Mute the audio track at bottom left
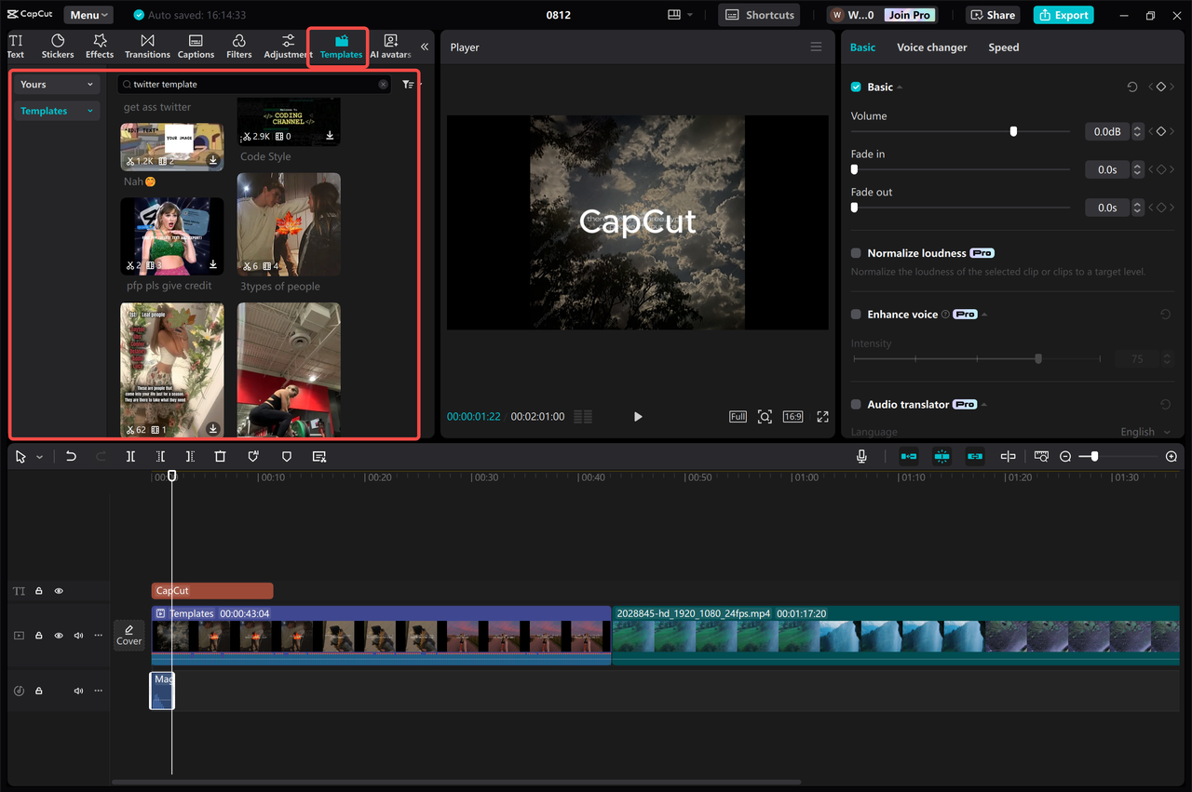This screenshot has width=1192, height=792. 78,690
